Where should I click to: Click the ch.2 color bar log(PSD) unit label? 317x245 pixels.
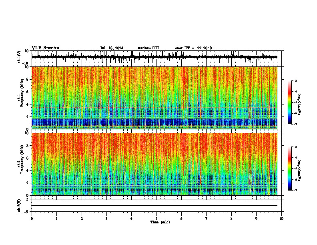[x=300, y=170]
